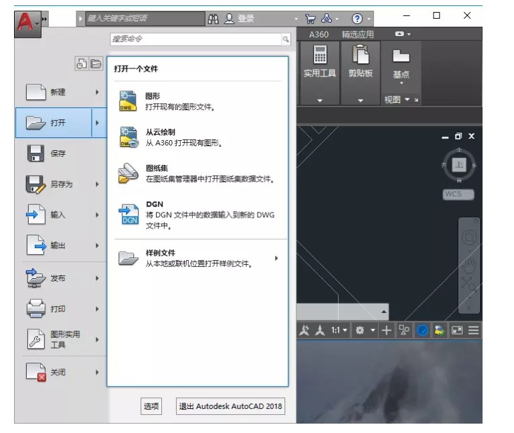Click the search command magnifier icon

click(x=286, y=40)
